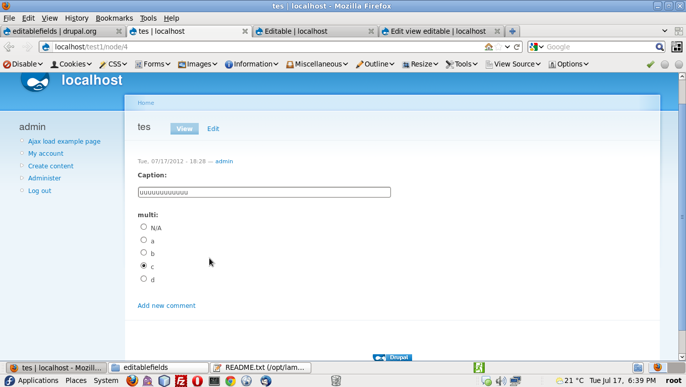Open the Create content sidebar link
The image size is (686, 387).
point(50,166)
